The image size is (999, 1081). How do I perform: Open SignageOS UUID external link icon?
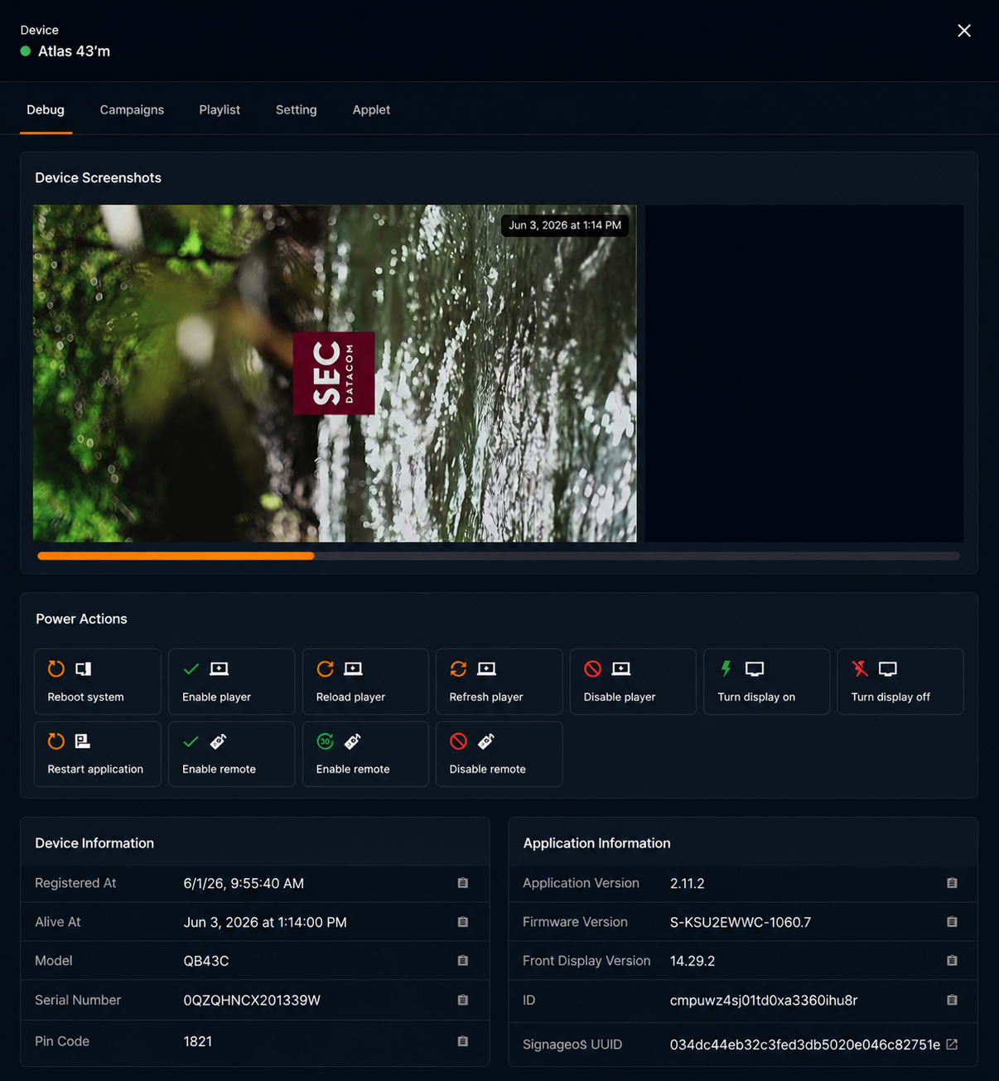click(x=952, y=1045)
